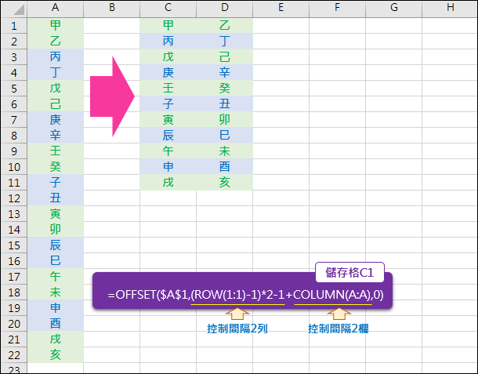Viewport: 478px width, 374px height.
Task: Click cell A12 containing 丑
Action: click(x=55, y=198)
